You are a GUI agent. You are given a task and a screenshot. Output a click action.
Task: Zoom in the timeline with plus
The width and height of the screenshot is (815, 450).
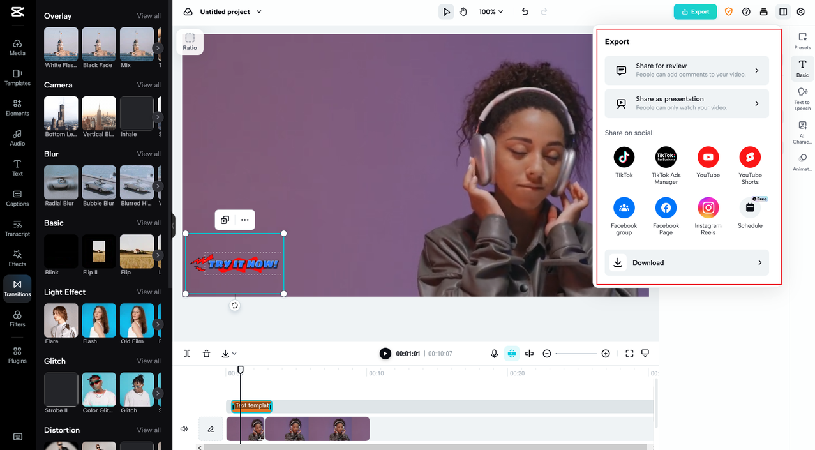click(606, 354)
